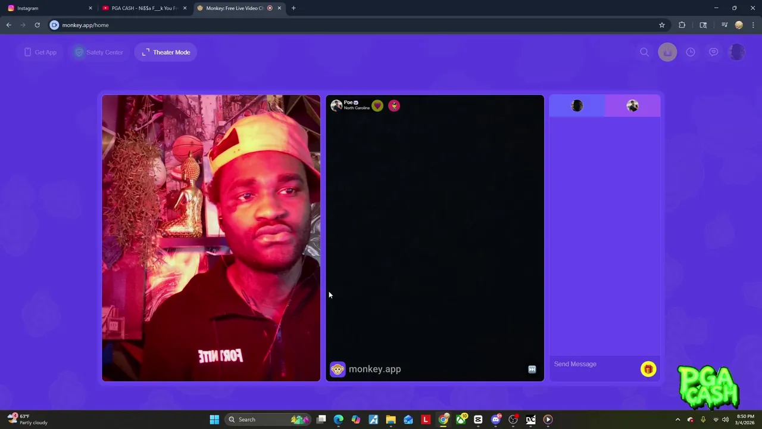Viewport: 762px width, 429px height.
Task: Open the Get App link
Action: click(x=40, y=52)
